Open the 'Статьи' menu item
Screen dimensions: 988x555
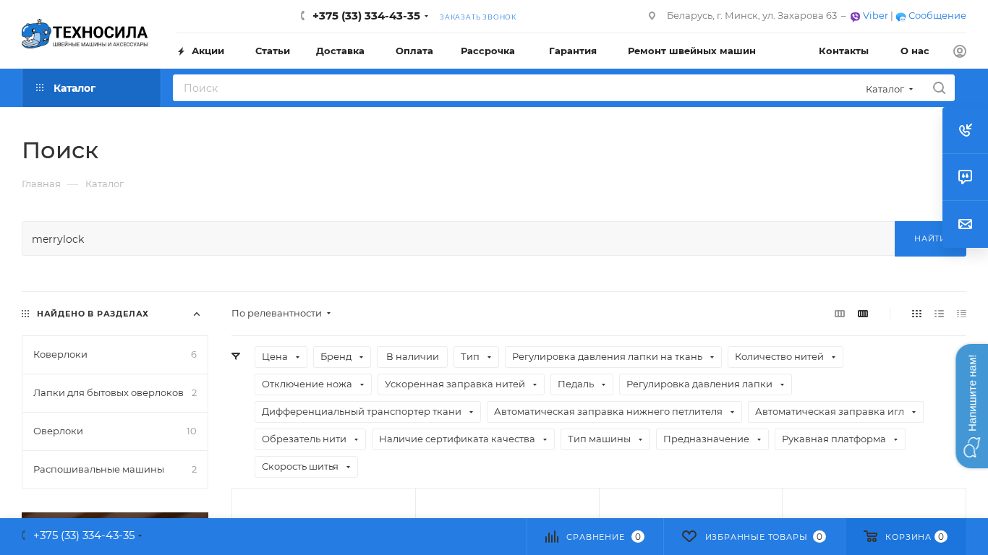tap(273, 51)
